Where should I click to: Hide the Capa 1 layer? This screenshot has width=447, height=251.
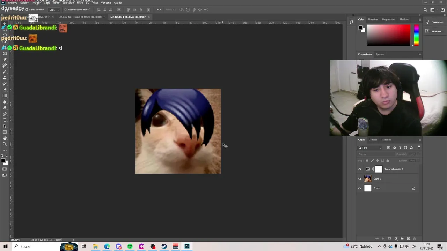click(x=360, y=179)
